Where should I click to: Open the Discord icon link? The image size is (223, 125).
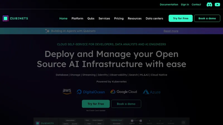coord(209,4)
